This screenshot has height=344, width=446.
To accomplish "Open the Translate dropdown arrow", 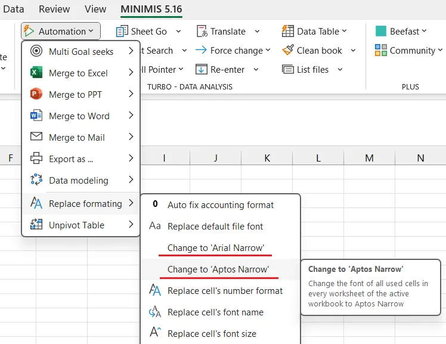I will 257,31.
